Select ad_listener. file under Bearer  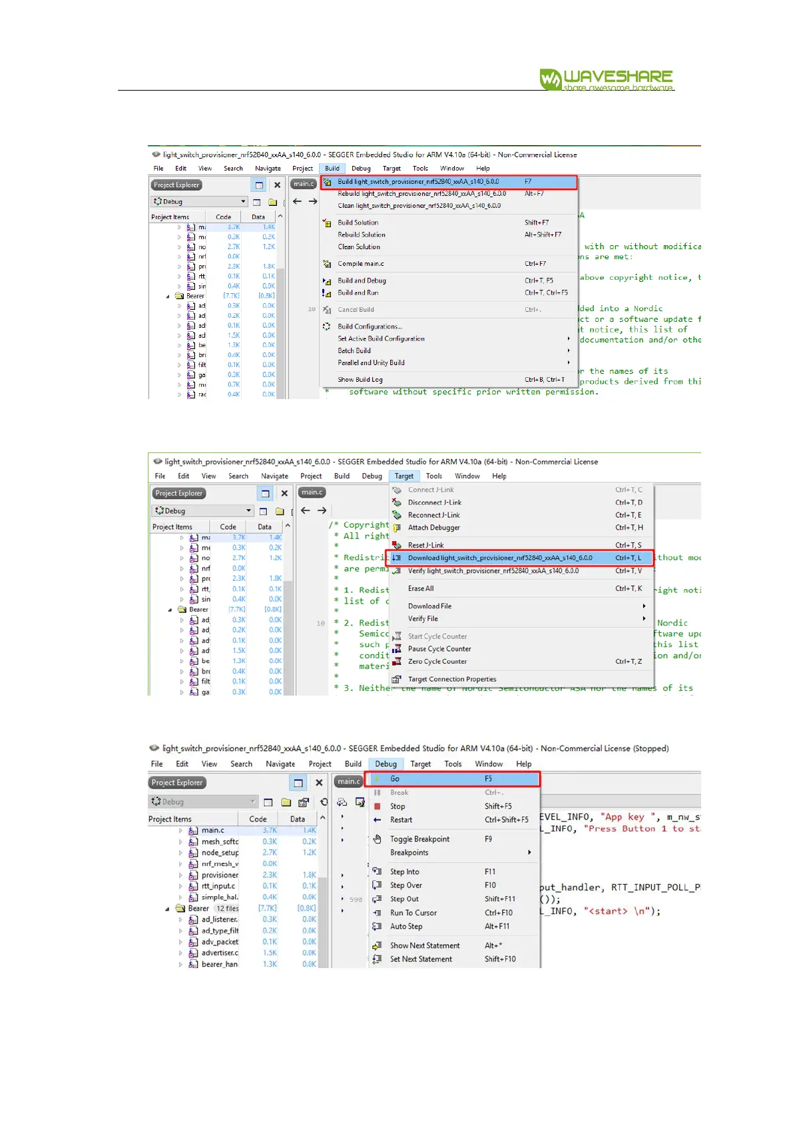pos(220,920)
